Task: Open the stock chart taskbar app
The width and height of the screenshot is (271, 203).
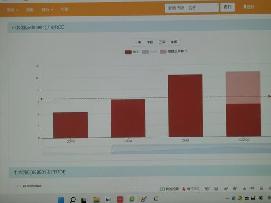Action: tap(144, 199)
